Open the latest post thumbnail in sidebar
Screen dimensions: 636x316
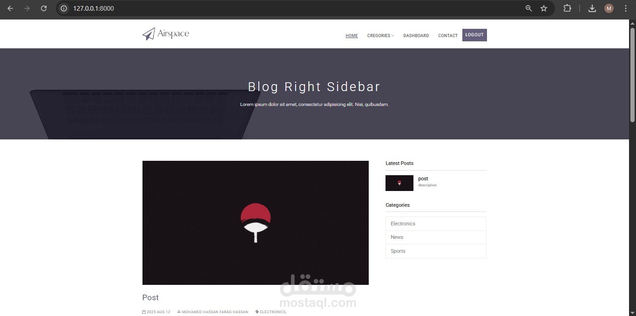[399, 183]
